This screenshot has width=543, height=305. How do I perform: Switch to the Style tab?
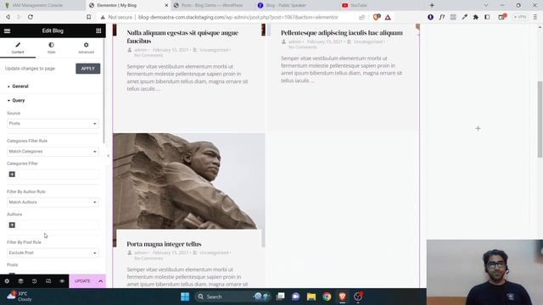click(51, 47)
